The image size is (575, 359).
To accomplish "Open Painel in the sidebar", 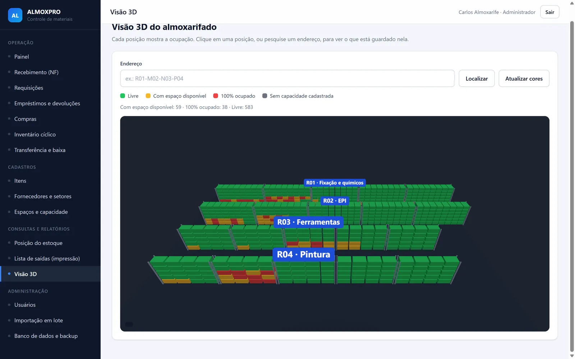I will [22, 57].
